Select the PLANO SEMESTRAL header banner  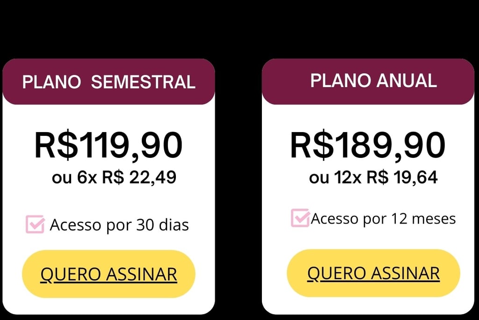(x=109, y=82)
